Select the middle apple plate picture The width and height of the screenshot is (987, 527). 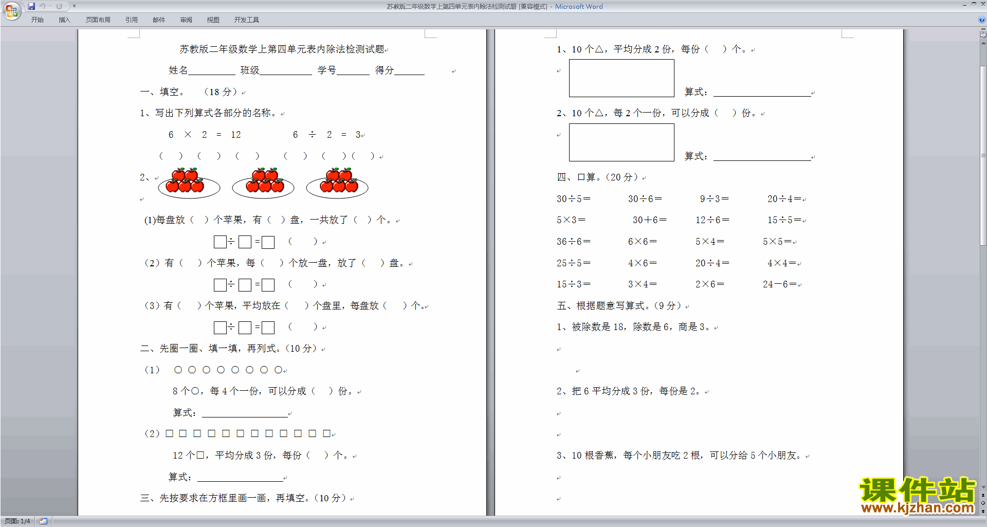point(263,183)
